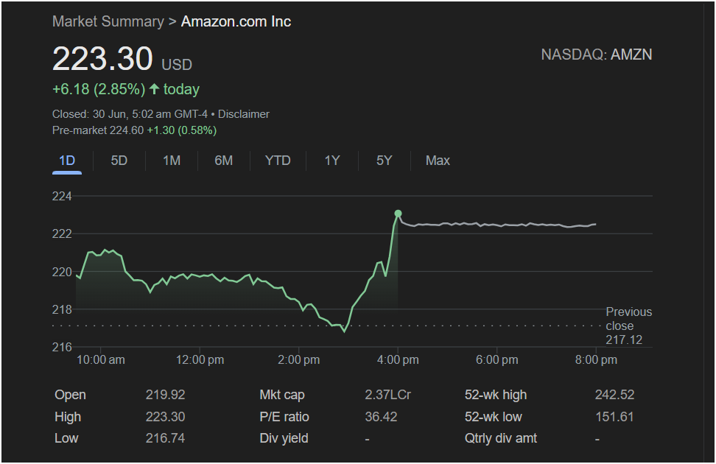Click the 218 price axis label
Image resolution: width=716 pixels, height=464 pixels.
[x=62, y=309]
